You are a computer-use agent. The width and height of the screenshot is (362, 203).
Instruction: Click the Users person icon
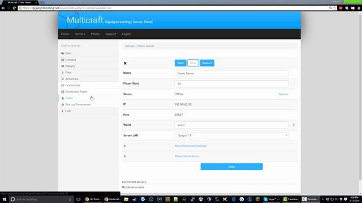click(x=63, y=98)
